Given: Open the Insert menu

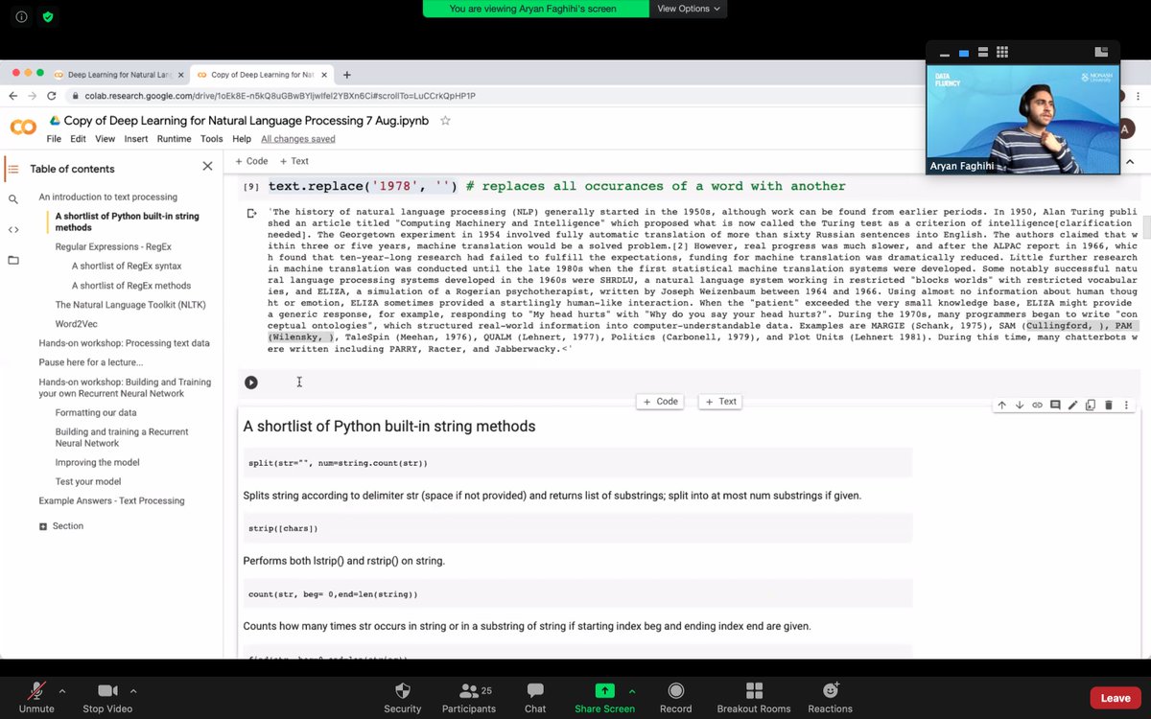Looking at the screenshot, I should 136,139.
